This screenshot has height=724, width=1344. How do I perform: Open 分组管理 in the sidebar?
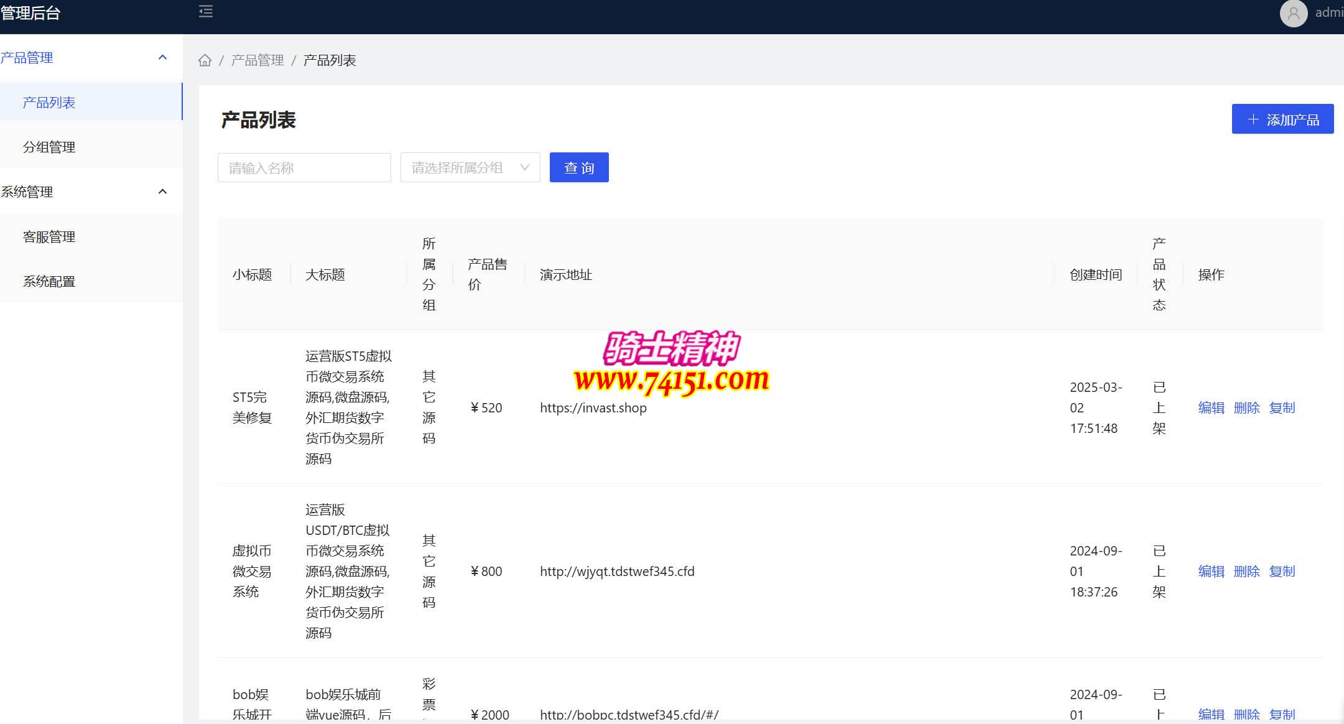[49, 147]
